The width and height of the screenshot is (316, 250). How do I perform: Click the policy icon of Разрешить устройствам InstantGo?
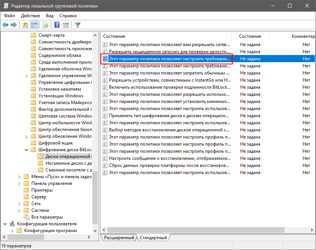[x=105, y=80]
